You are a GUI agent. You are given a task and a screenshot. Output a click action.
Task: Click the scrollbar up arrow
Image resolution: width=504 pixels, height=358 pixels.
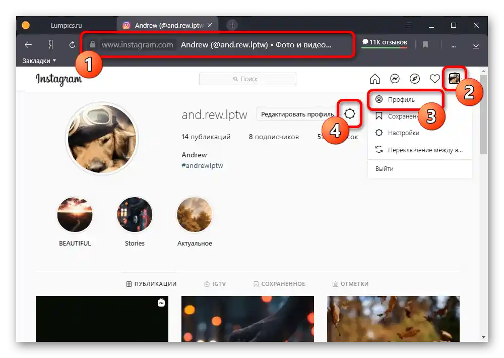[483, 71]
